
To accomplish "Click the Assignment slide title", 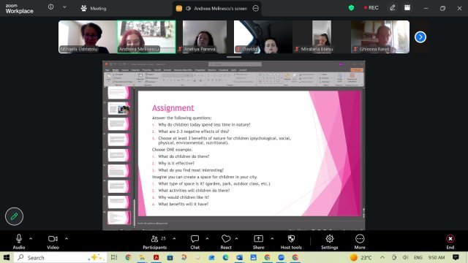I will pyautogui.click(x=173, y=108).
